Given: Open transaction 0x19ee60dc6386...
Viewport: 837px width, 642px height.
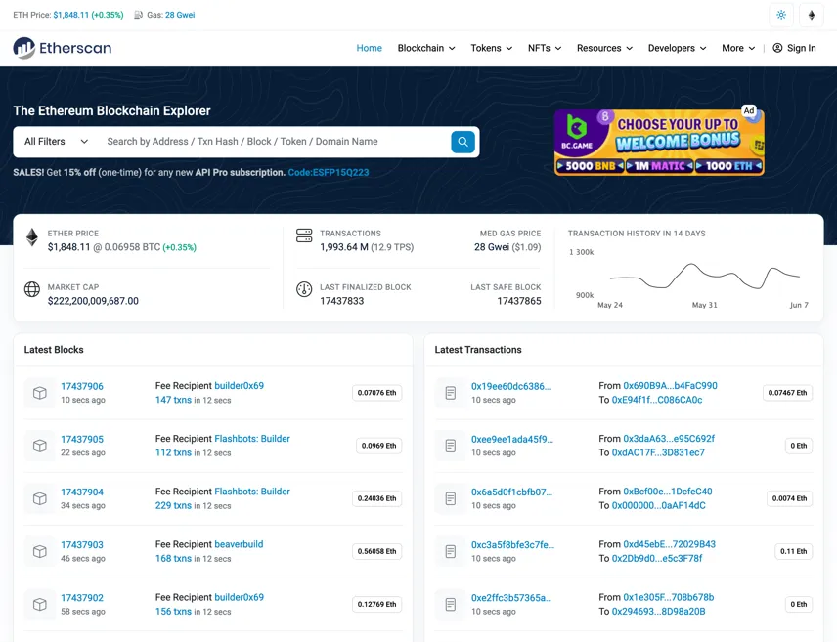Looking at the screenshot, I should coord(510,386).
